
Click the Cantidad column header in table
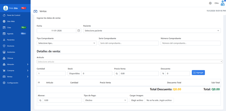[x=74, y=82]
